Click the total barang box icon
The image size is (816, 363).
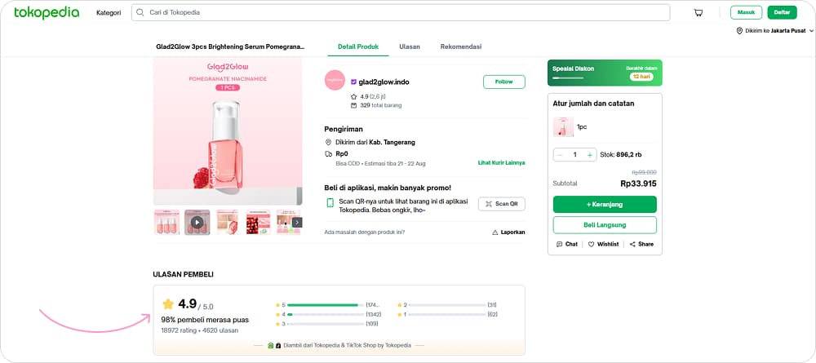tap(354, 105)
